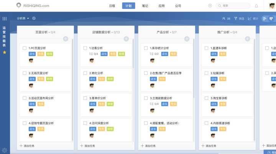Screen dimensions: 276x154
Task: Expand subtasks 0/2 under 1.库存统计分析
Action: coord(154,54)
